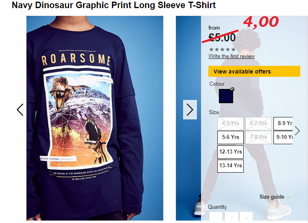Open the Size guide link
Image resolution: width=308 pixels, height=223 pixels.
tap(272, 197)
